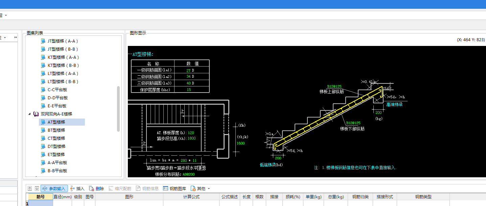Image resolution: width=486 pixels, height=206 pixels.
Task: Select LT型楼梯 (B-B) item
Action: (x=63, y=82)
